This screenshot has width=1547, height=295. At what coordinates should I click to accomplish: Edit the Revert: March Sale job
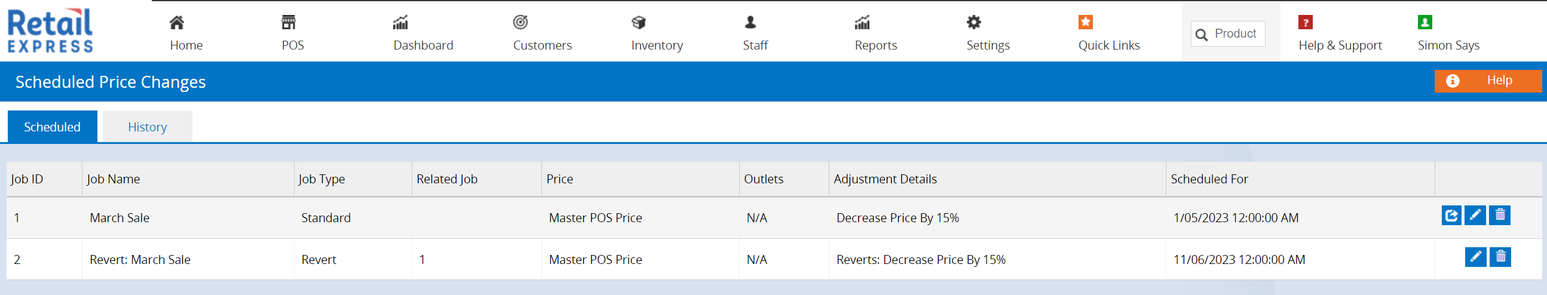pos(1475,257)
